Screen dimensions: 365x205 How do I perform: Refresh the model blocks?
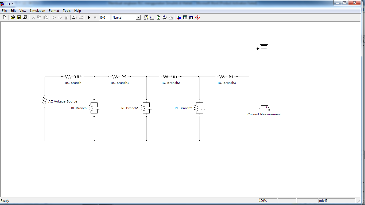tap(158, 17)
